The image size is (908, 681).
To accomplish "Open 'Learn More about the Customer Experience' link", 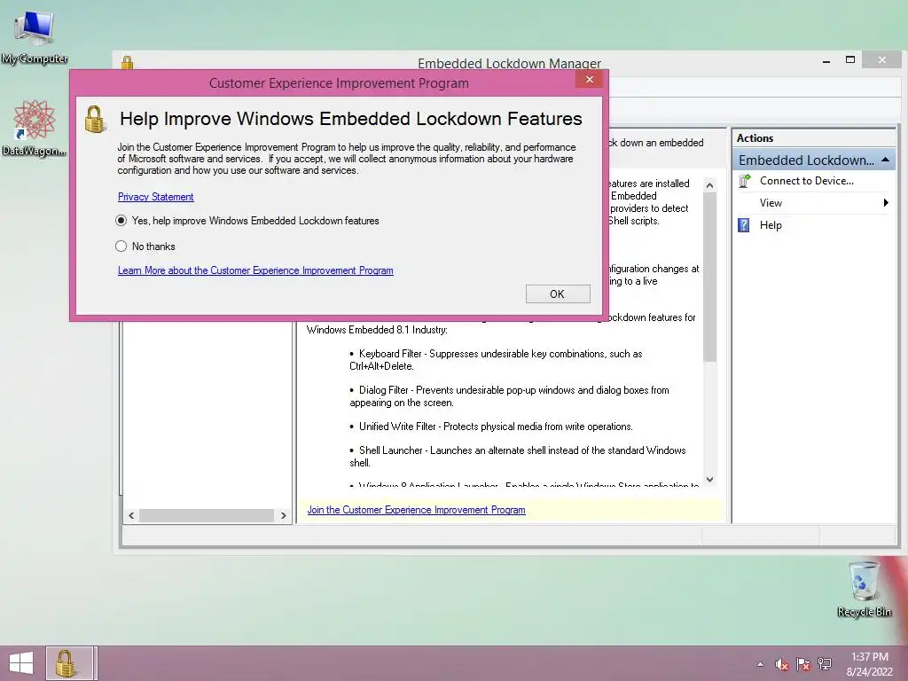I will 255,270.
